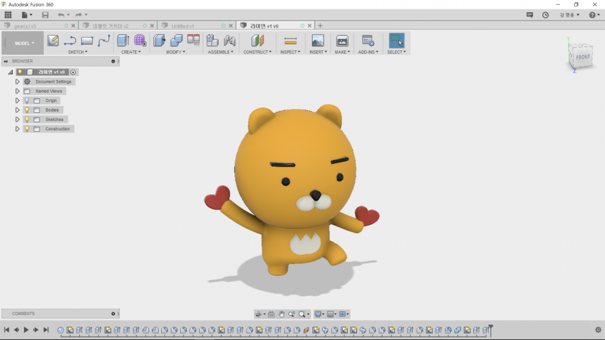Collapse the Browser panel arrows

click(x=6, y=61)
